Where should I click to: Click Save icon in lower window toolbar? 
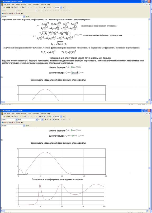[x=9, y=117]
